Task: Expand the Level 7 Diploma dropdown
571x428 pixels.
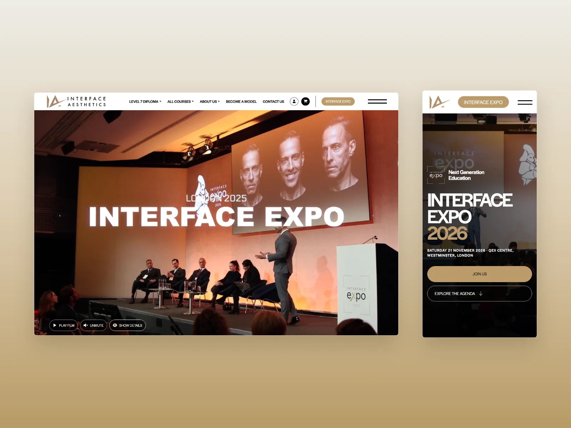Action: 145,102
